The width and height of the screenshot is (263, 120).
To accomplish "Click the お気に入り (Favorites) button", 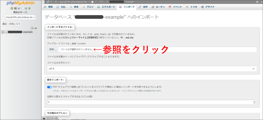I will point(15,24).
